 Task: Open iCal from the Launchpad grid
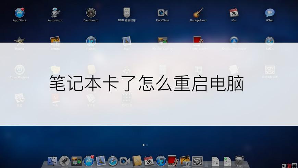234,13
